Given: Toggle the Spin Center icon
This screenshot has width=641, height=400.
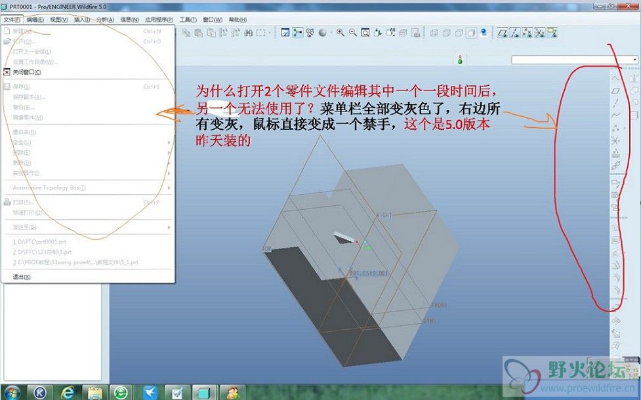Looking at the screenshot, I should [x=298, y=33].
